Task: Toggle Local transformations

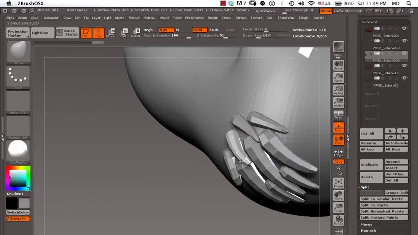Action: pyautogui.click(x=338, y=140)
